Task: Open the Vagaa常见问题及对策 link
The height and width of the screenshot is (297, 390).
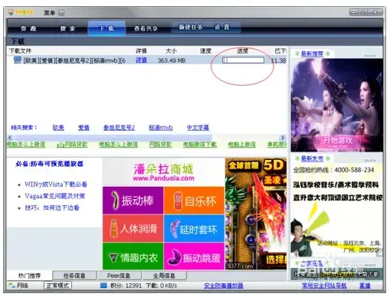Action: pos(55,196)
